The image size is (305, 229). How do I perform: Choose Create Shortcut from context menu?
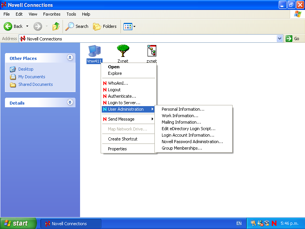(x=128, y=139)
